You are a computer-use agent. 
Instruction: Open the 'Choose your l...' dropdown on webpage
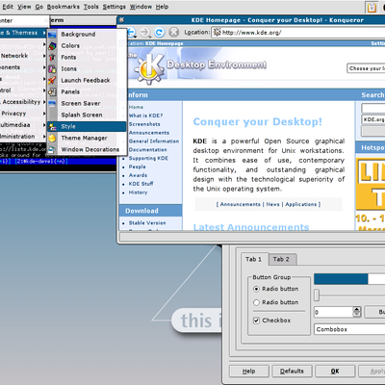pos(366,68)
